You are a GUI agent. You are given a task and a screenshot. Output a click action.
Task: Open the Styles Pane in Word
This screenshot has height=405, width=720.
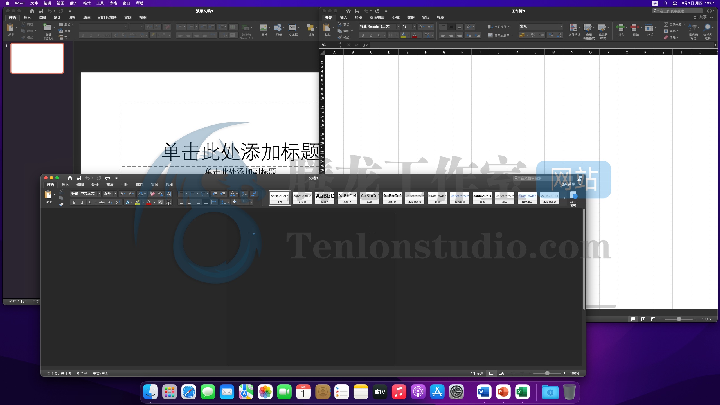[x=573, y=199]
